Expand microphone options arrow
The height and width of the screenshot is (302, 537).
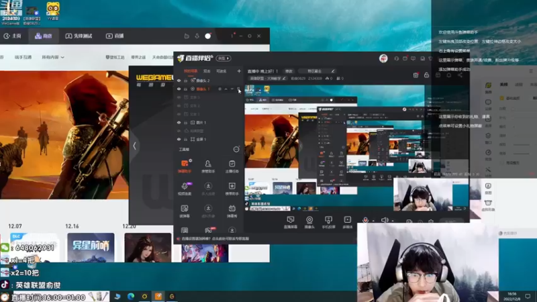373,221
